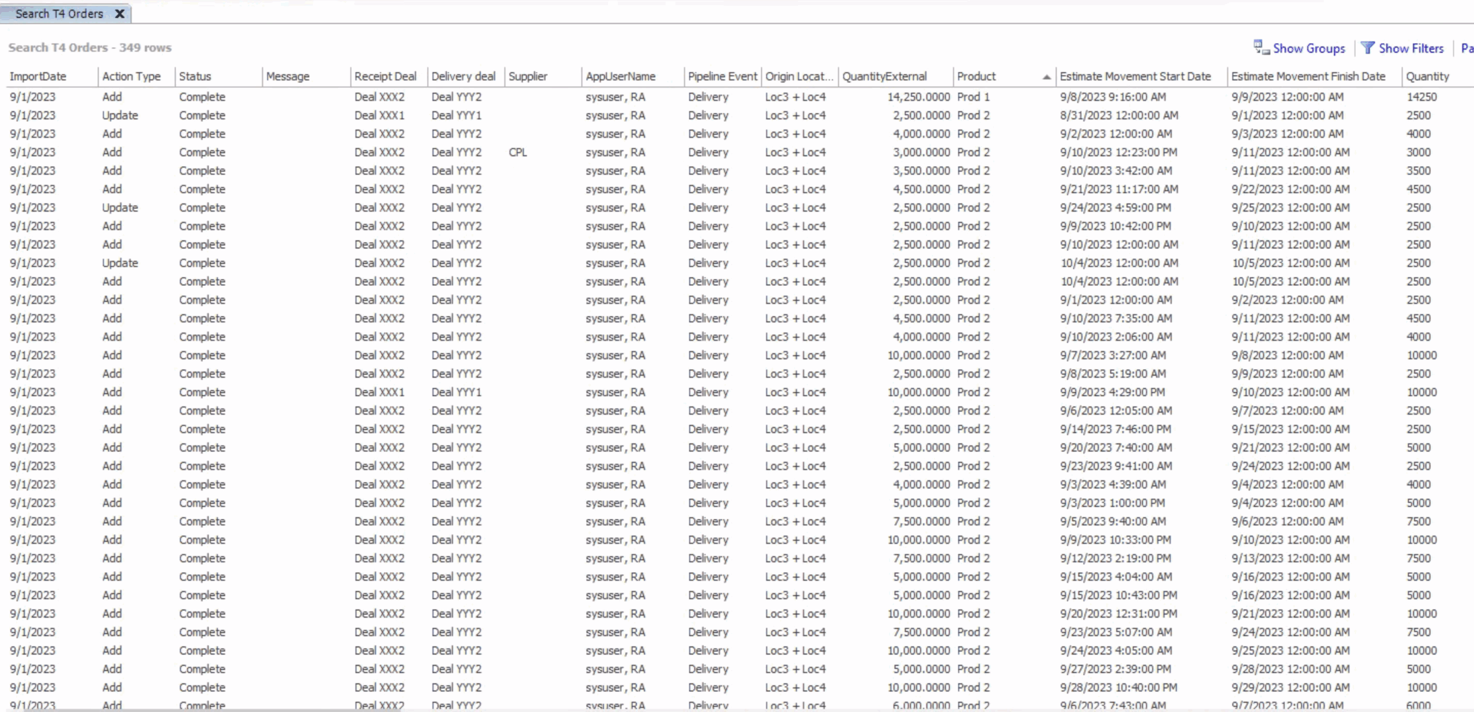Viewport: 1474px width, 712px height.
Task: Select the row with supplier CPL
Action: [x=518, y=152]
